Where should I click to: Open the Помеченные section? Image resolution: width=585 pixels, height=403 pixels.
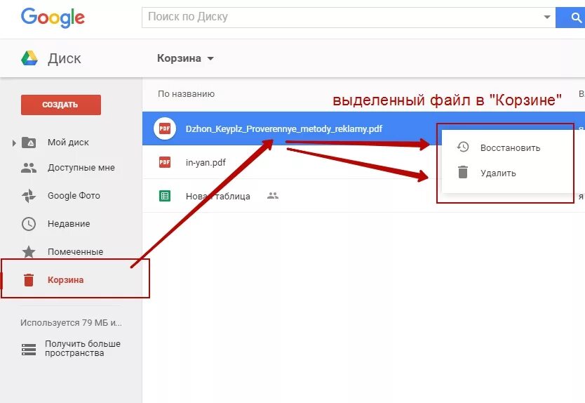click(75, 252)
